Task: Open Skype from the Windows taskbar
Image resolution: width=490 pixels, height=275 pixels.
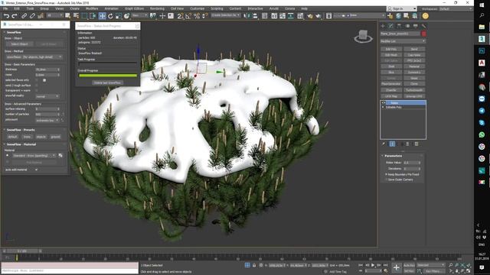Action: [x=482, y=122]
